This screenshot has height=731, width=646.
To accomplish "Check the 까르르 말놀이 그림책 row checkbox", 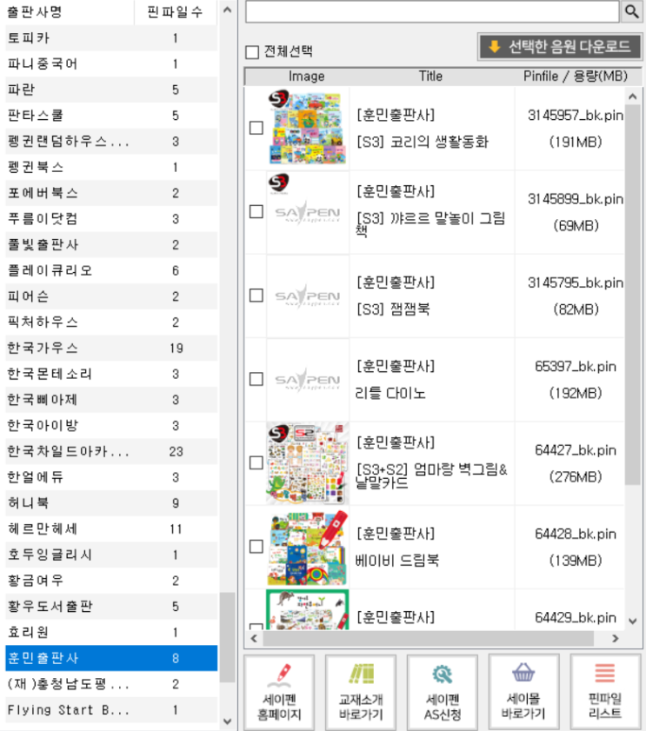I will pyautogui.click(x=256, y=212).
